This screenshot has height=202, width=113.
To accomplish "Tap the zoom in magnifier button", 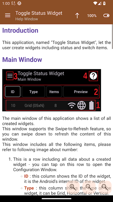I will tap(73, 187).
